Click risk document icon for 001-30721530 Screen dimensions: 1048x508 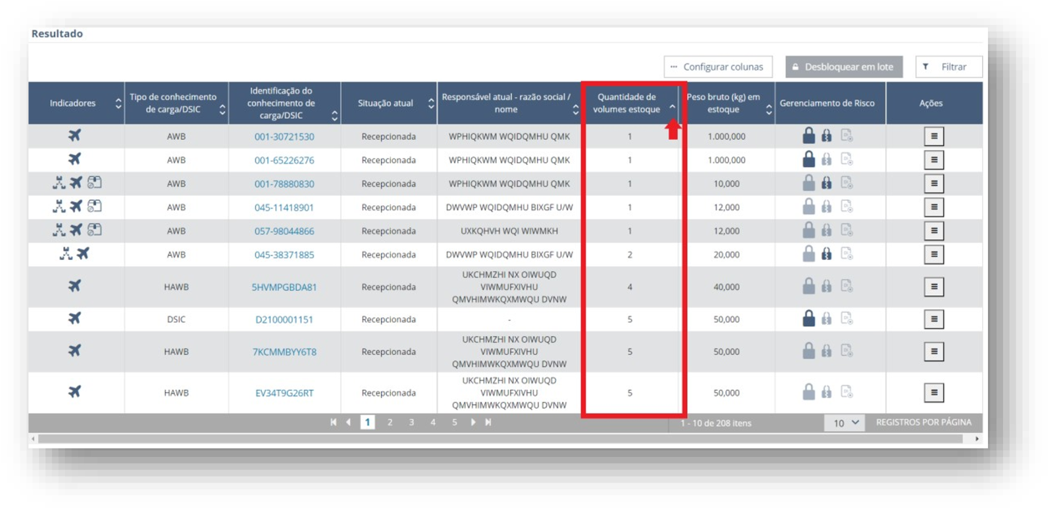[847, 135]
